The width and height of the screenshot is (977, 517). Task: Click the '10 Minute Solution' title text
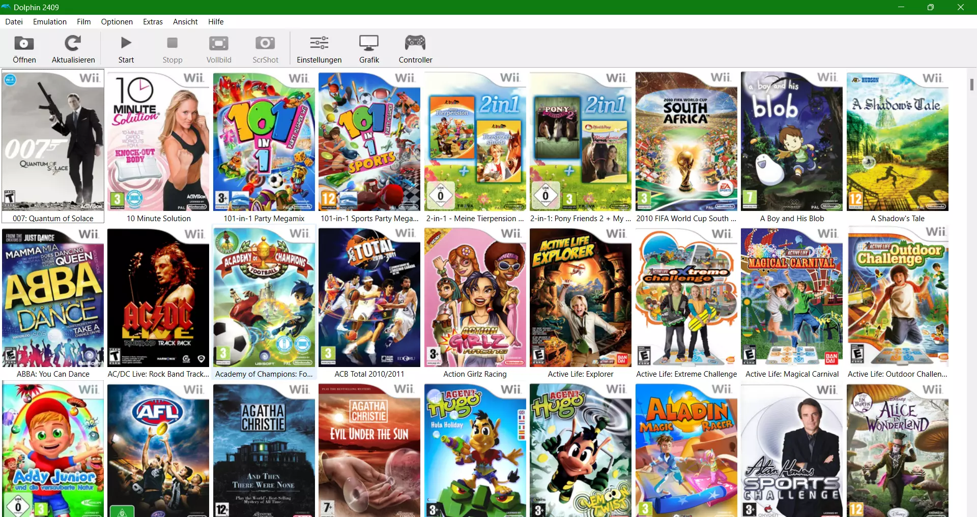159,218
